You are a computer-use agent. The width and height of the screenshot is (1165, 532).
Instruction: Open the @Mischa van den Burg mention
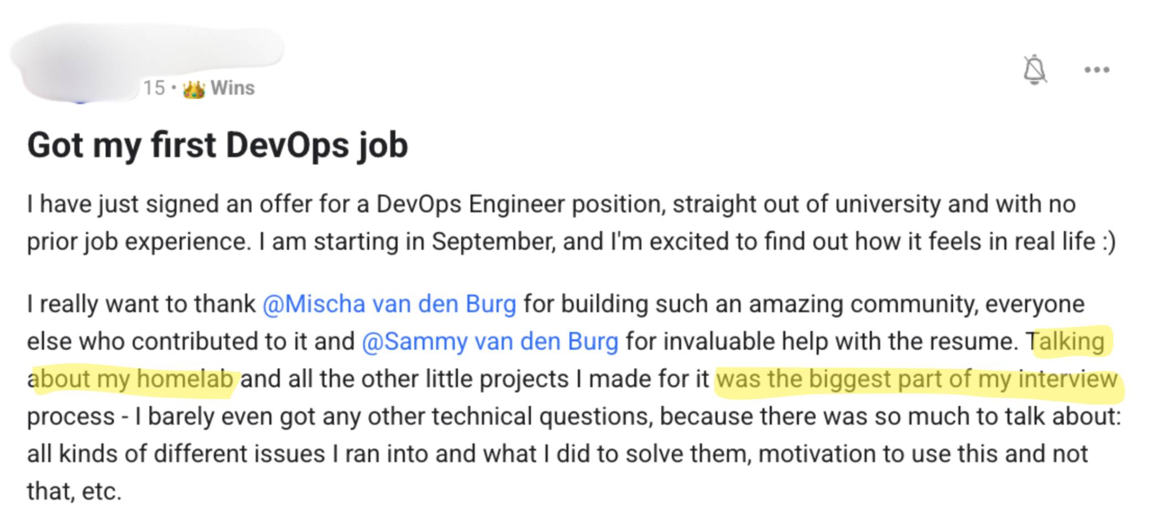click(389, 304)
